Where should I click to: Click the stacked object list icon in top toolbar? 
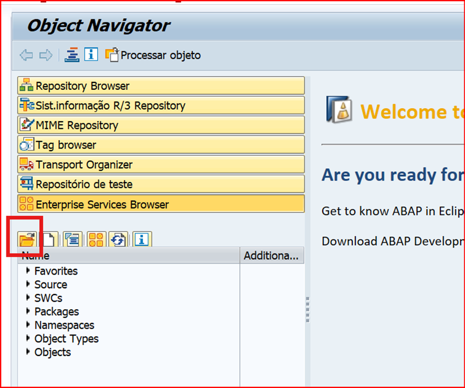(72, 55)
